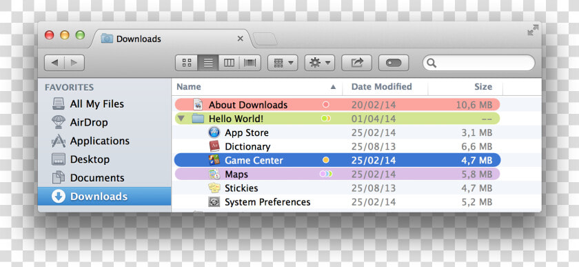Click the Stickies app icon
This screenshot has height=267, width=579.
214,188
